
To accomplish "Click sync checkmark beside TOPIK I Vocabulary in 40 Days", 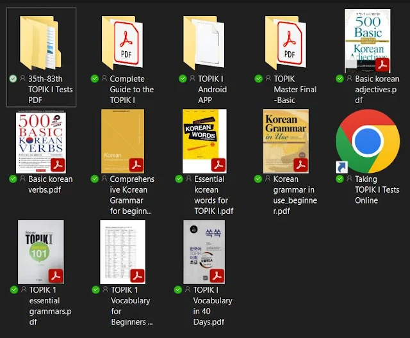I will pyautogui.click(x=178, y=290).
